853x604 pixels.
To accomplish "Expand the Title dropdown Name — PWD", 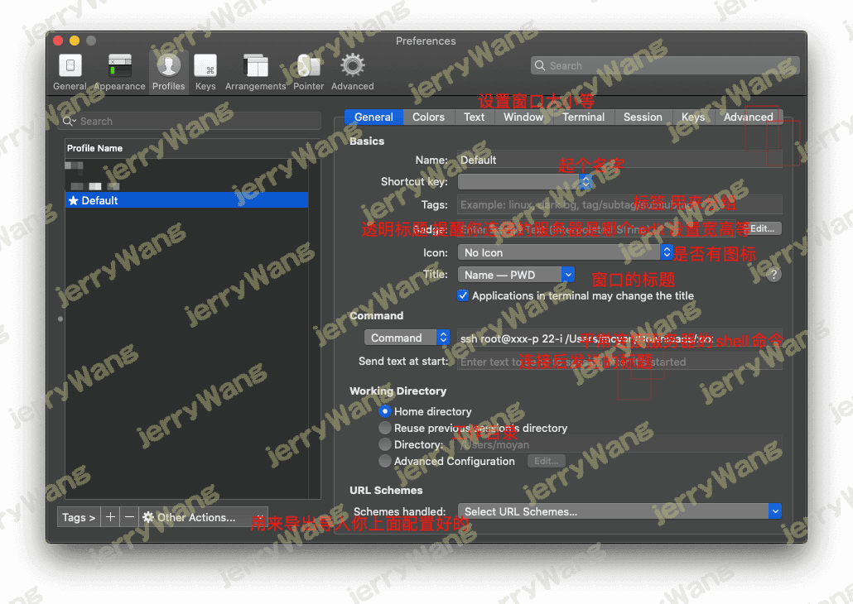I will tap(515, 275).
